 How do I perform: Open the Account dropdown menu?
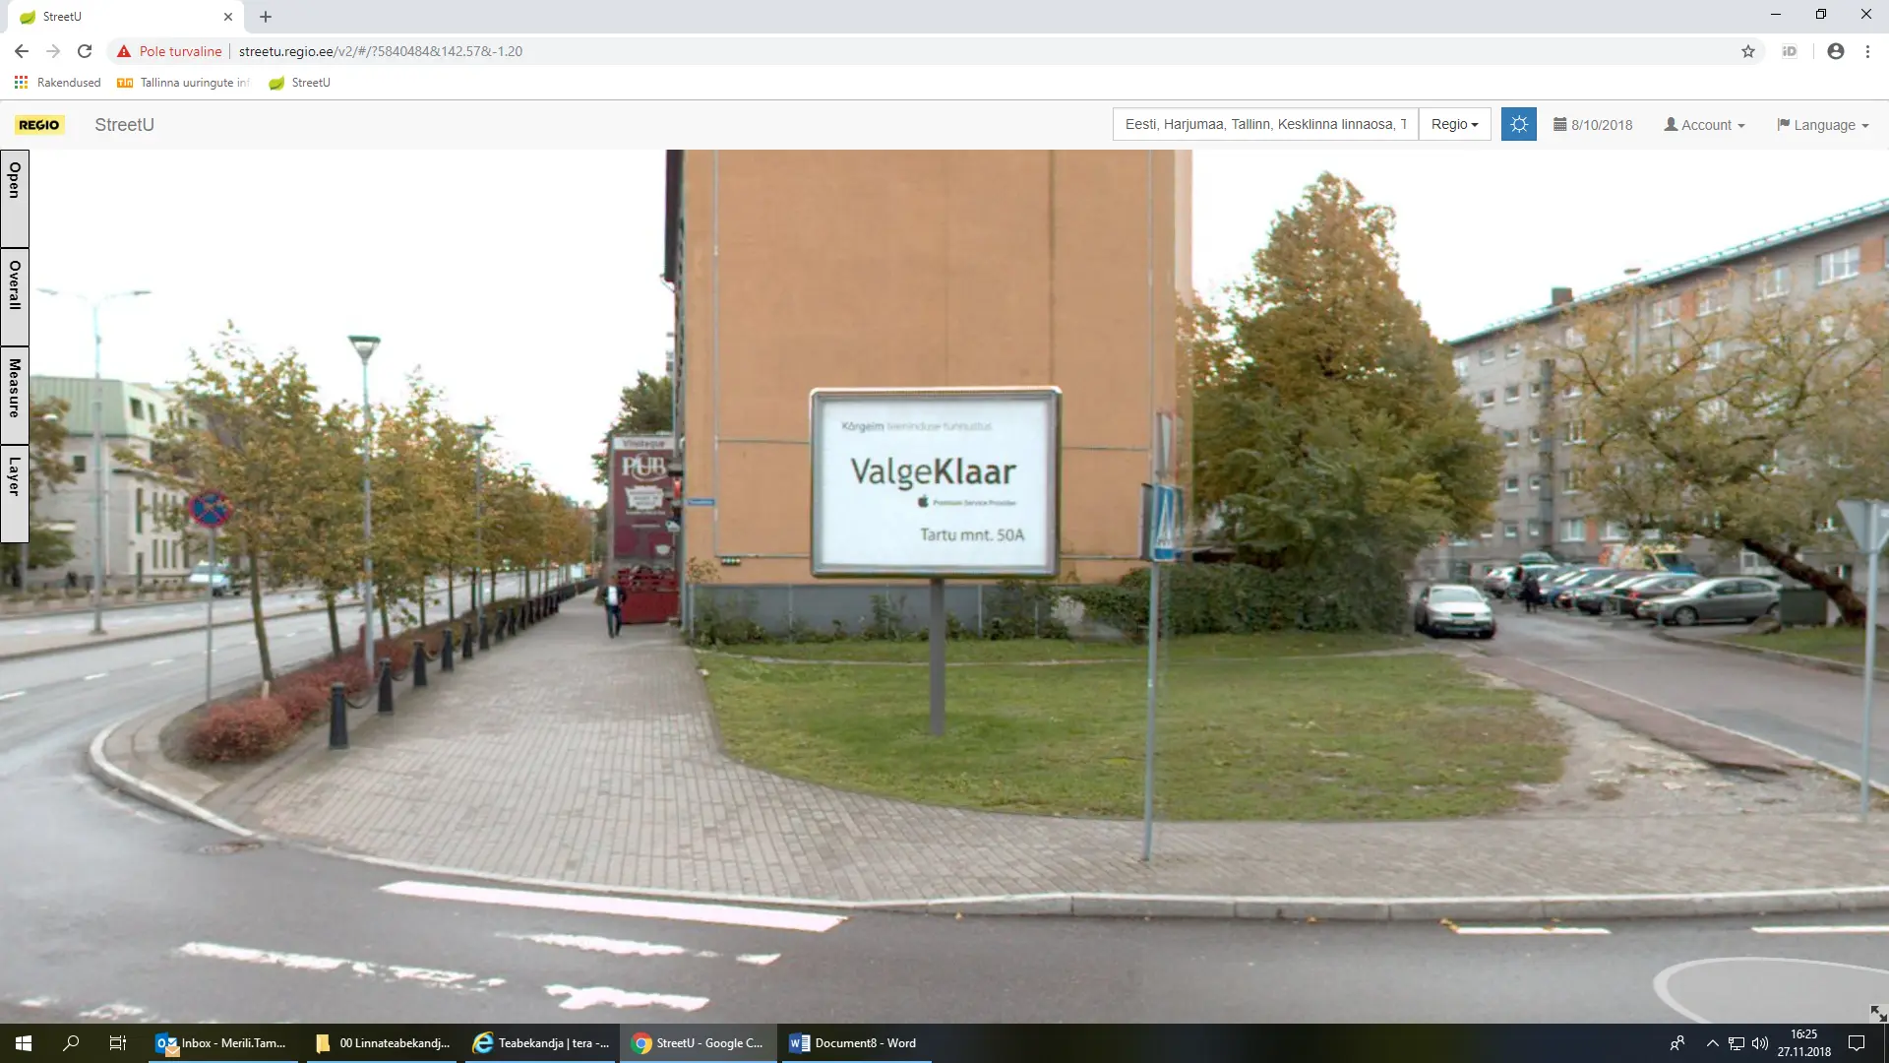1704,125
